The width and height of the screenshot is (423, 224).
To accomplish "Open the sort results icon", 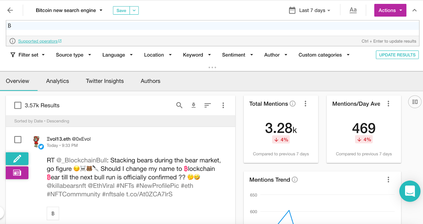I will point(208,105).
